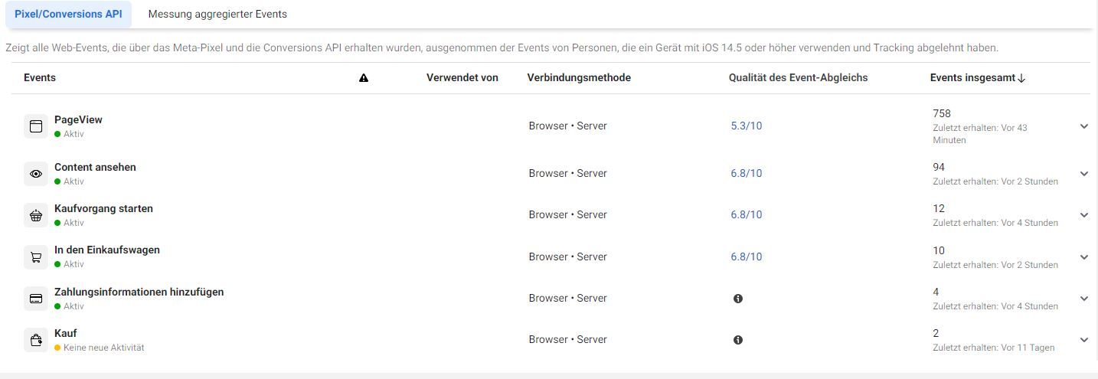The height and width of the screenshot is (379, 1098).
Task: Click the warning triangle column header icon
Action: 364,78
